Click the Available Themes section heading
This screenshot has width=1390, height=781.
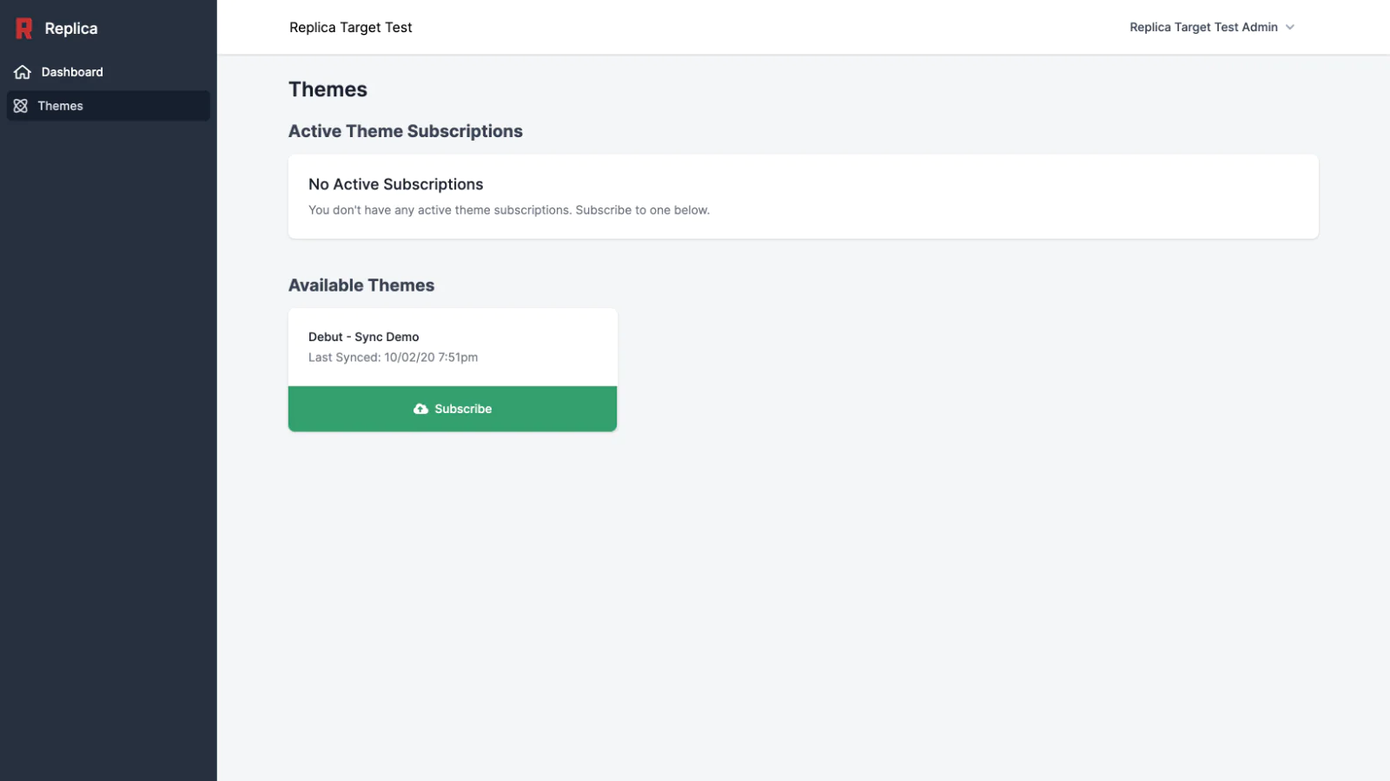coord(361,285)
